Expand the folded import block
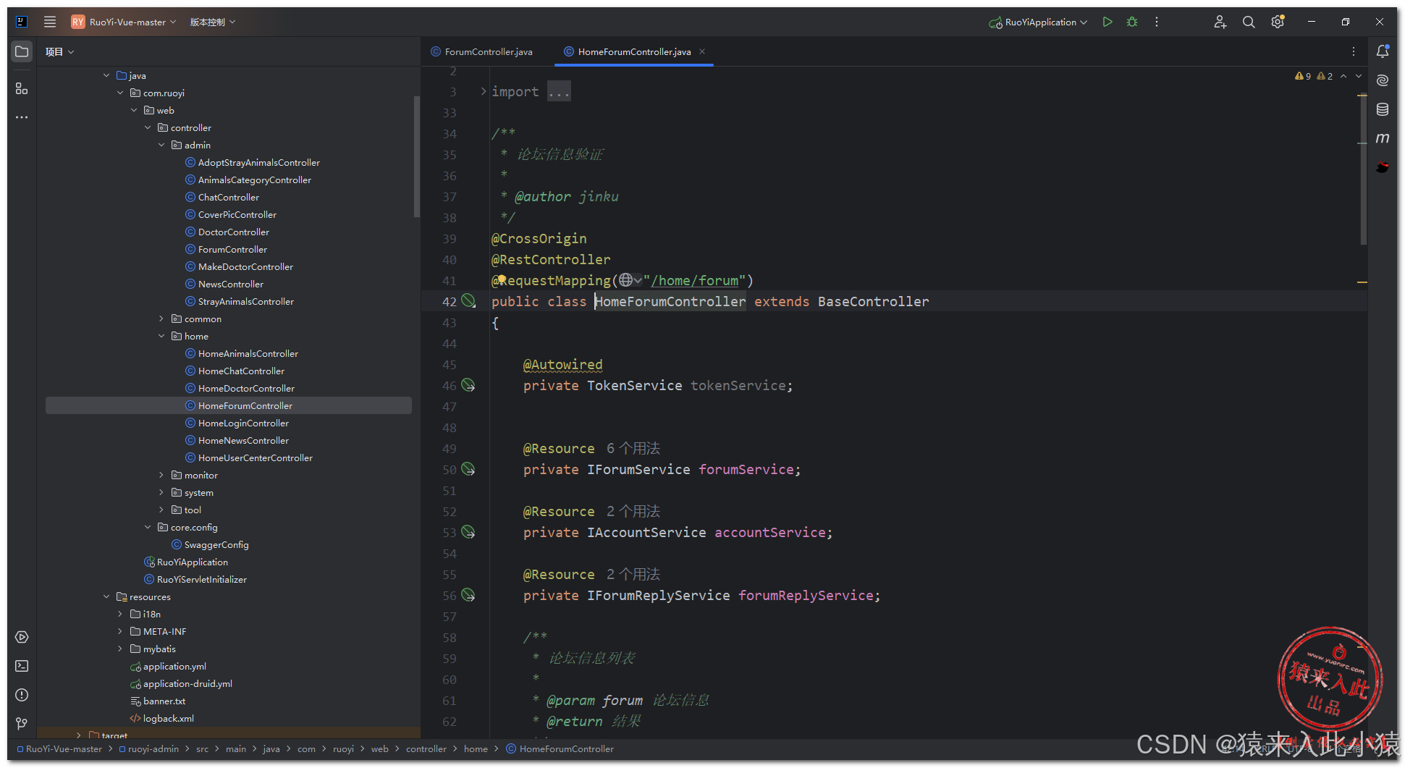Screen dimensions: 1405x768 pyautogui.click(x=484, y=91)
